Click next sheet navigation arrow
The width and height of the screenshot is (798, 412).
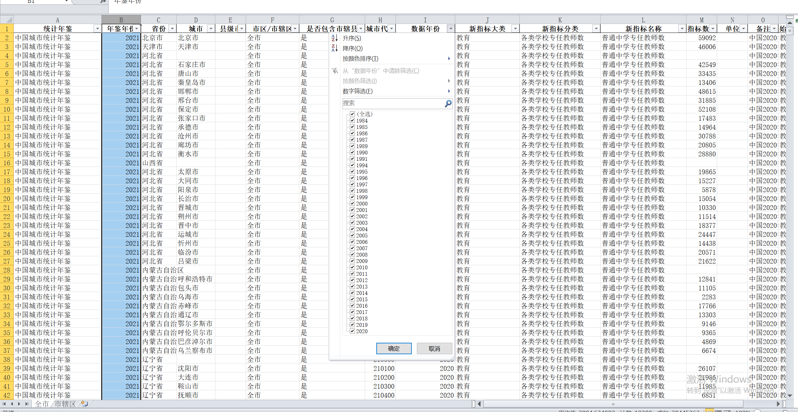[x=19, y=404]
